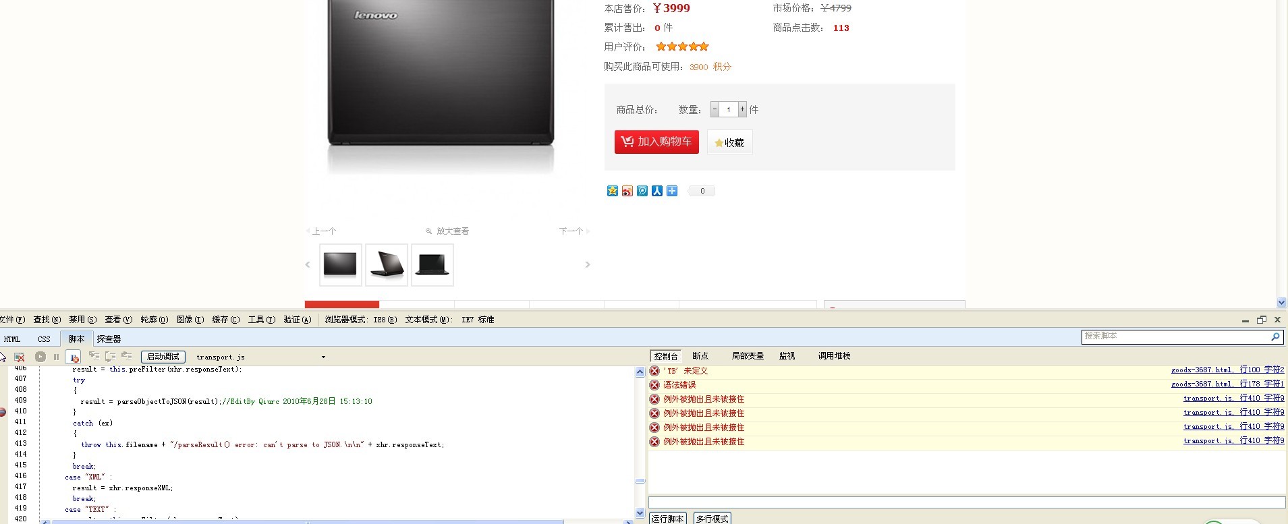Switch to the CSS tab

pos(45,339)
